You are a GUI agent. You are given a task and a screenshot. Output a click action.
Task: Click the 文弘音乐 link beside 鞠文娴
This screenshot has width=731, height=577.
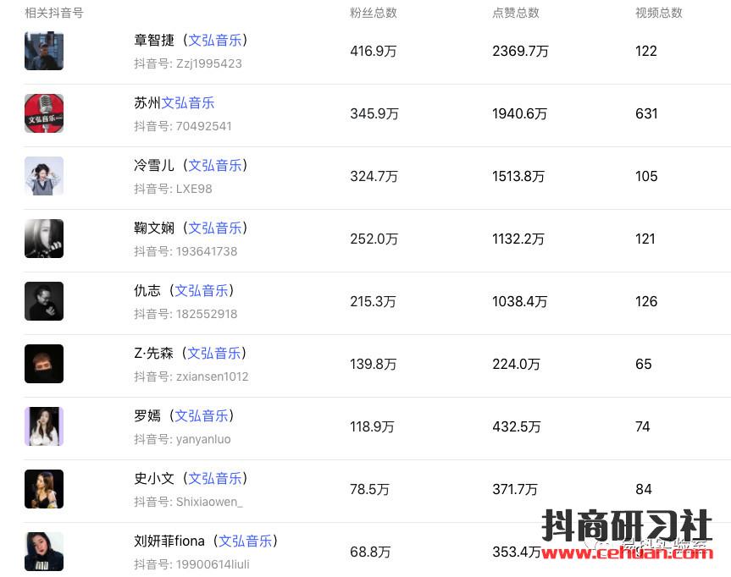tap(214, 228)
